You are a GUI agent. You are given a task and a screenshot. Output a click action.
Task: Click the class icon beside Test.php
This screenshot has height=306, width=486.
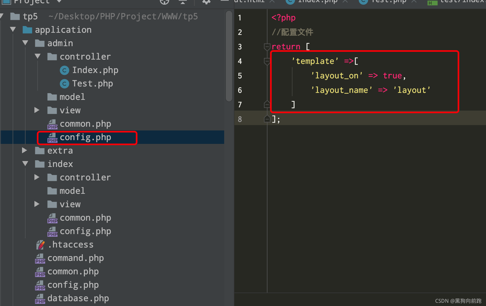click(64, 84)
